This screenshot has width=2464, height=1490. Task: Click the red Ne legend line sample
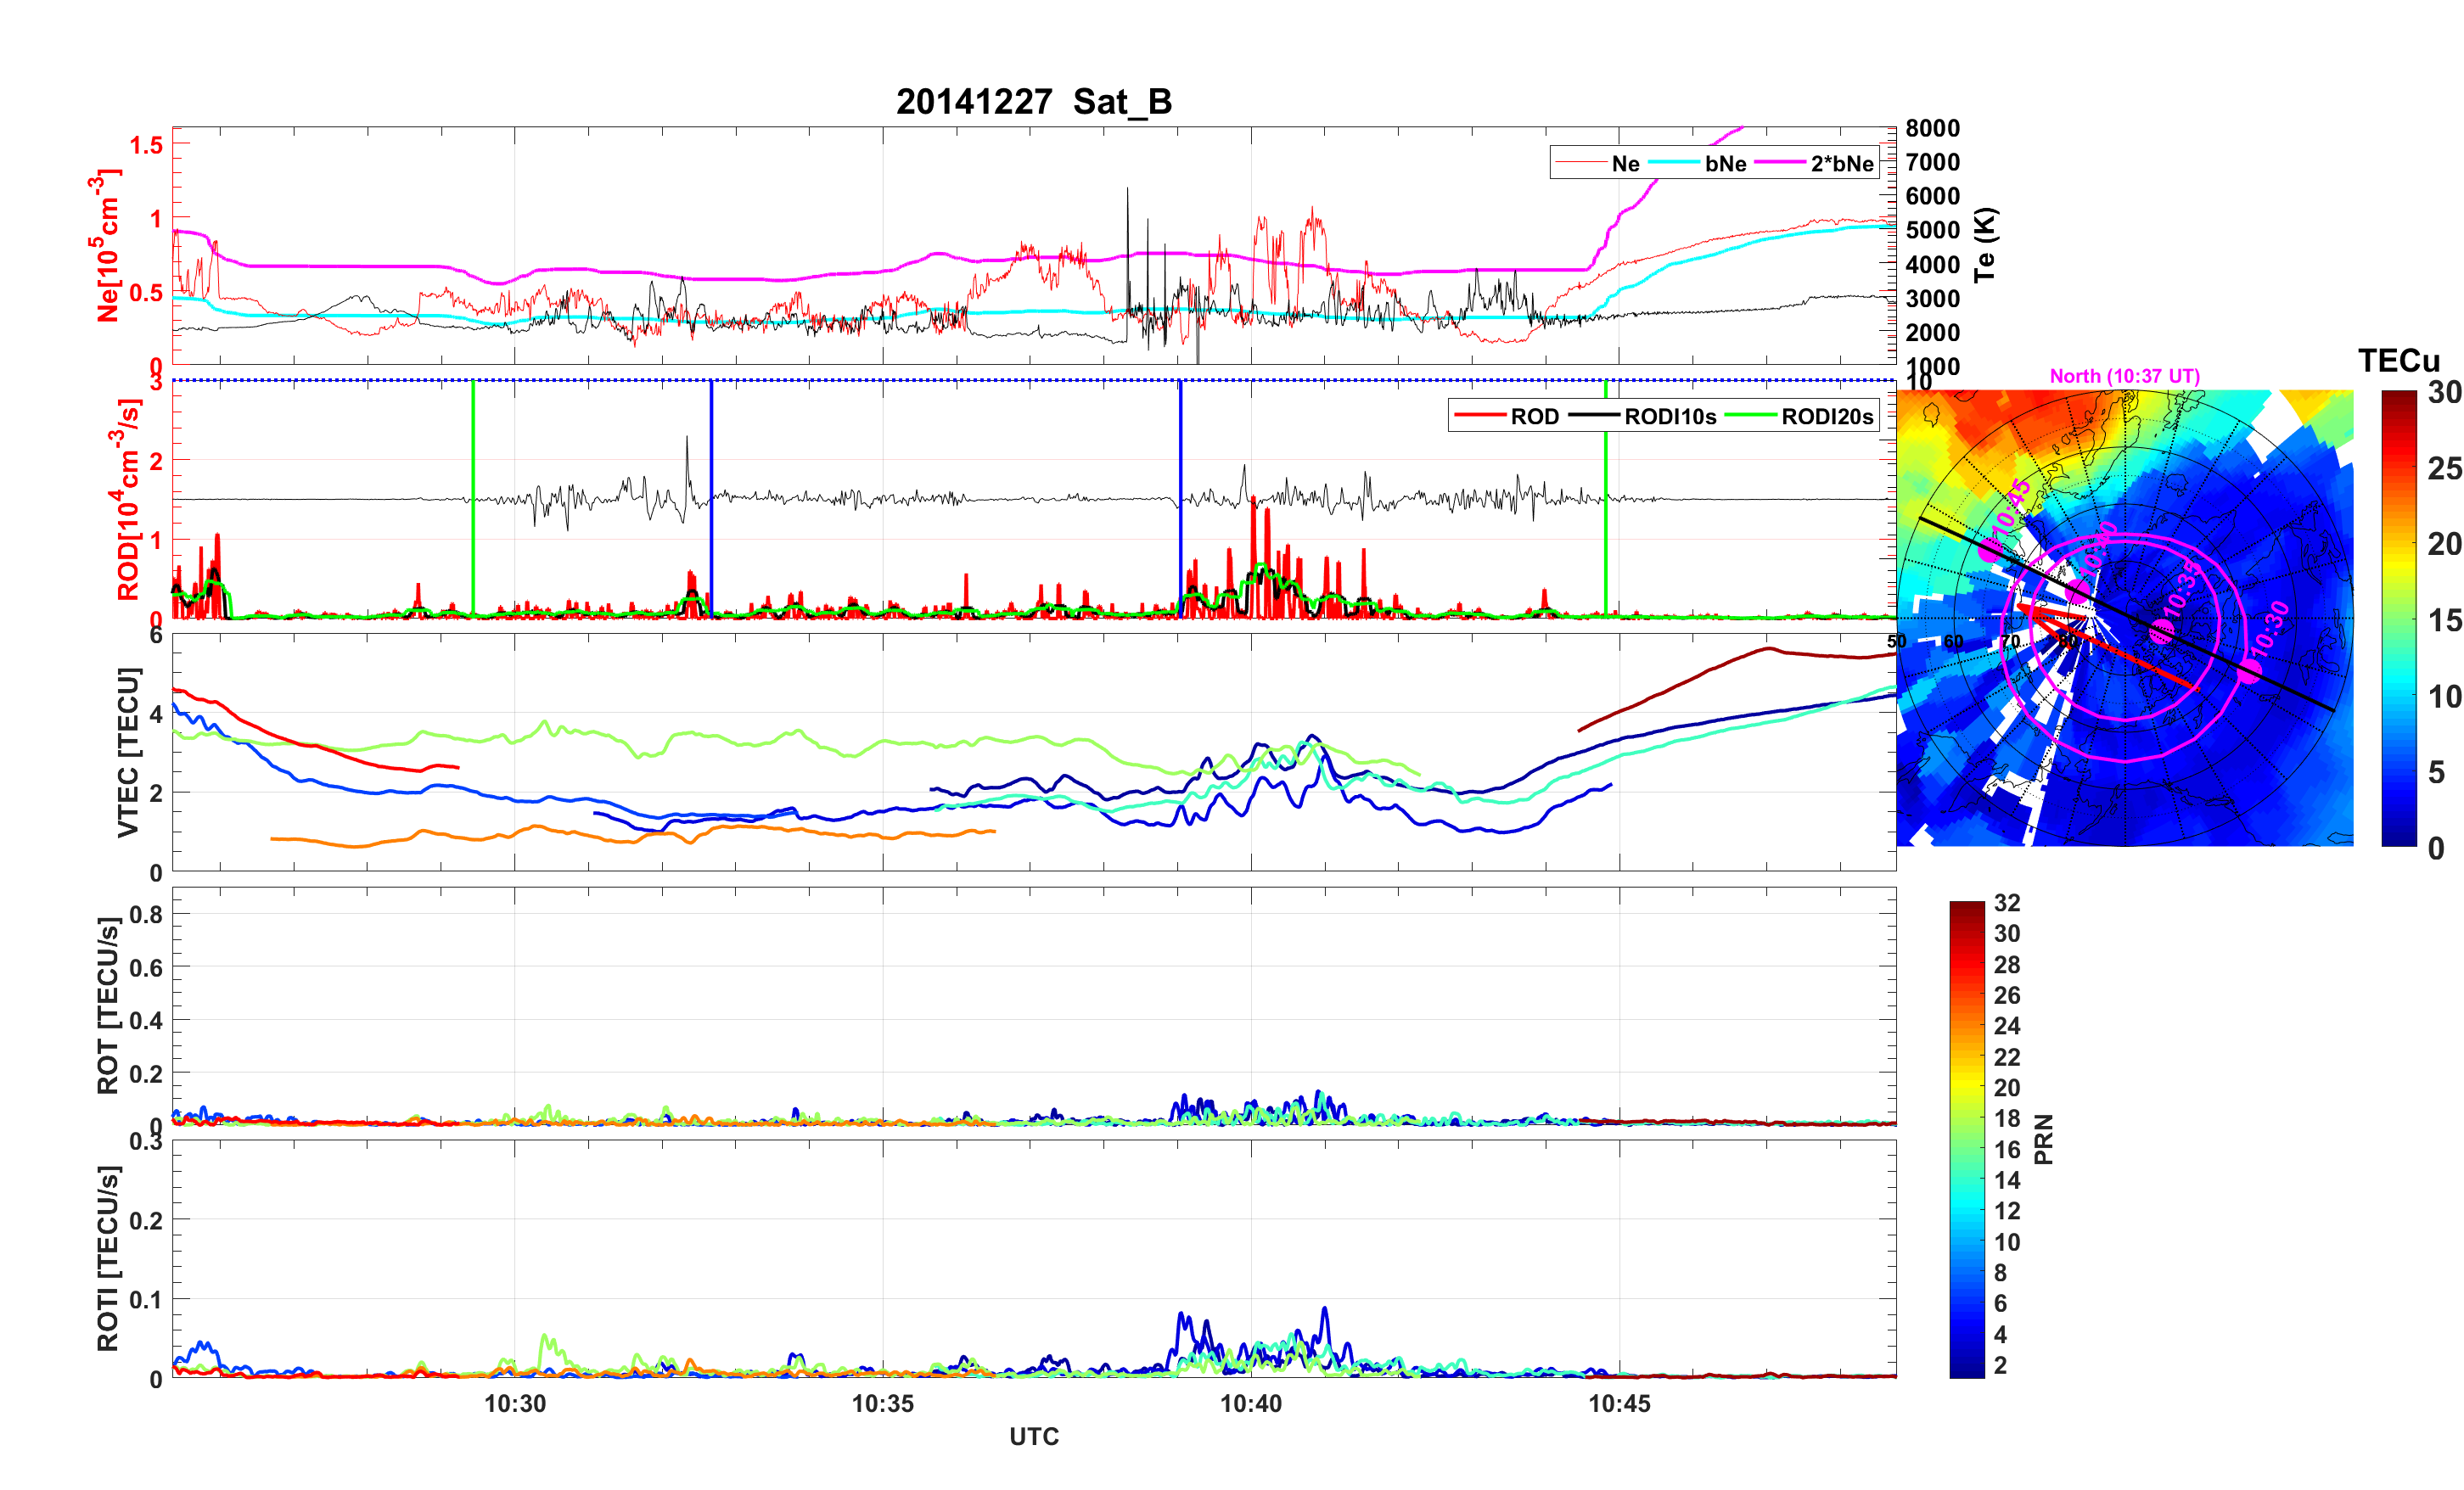click(x=1580, y=163)
